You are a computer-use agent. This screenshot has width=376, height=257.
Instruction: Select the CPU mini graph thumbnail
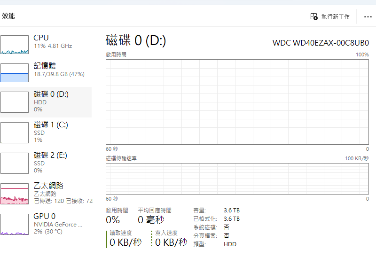click(x=15, y=45)
